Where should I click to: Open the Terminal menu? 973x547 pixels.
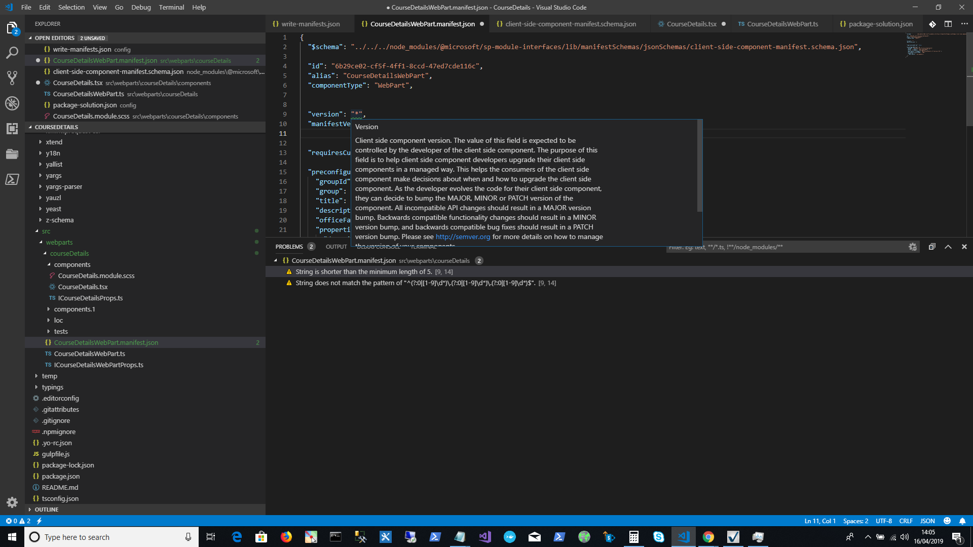(x=171, y=7)
